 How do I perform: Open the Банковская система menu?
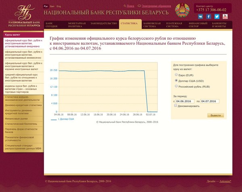pos(152,25)
